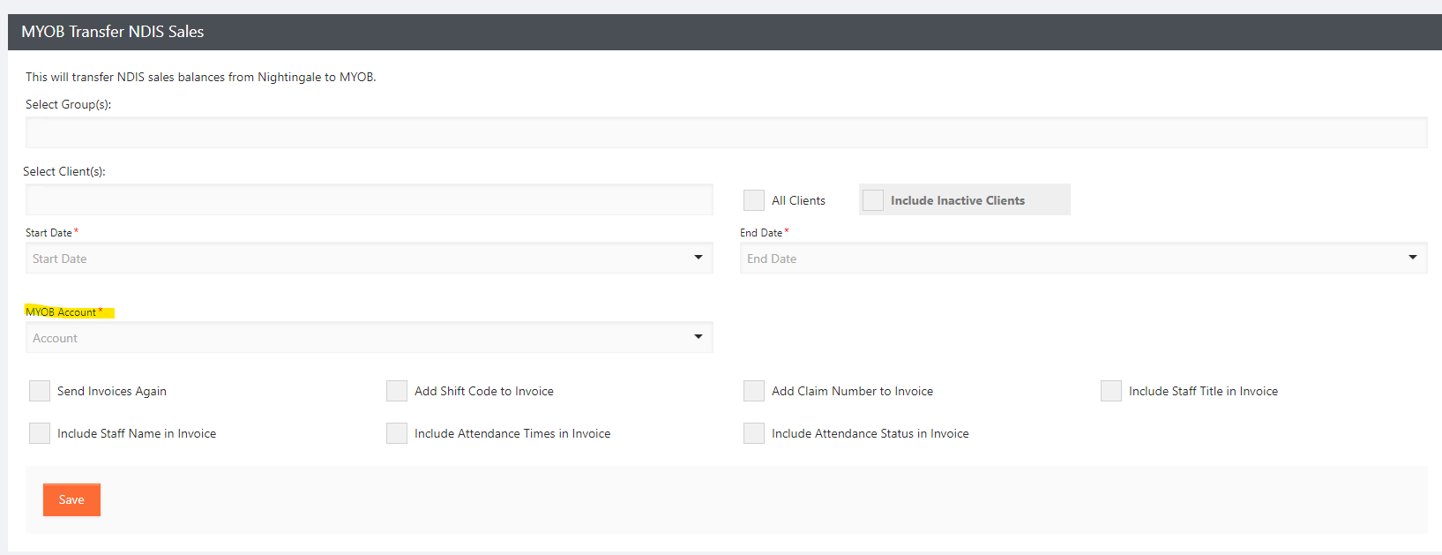Enable Add Claim Number to Invoice
Image resolution: width=1442 pixels, height=555 pixels.
pyautogui.click(x=754, y=391)
